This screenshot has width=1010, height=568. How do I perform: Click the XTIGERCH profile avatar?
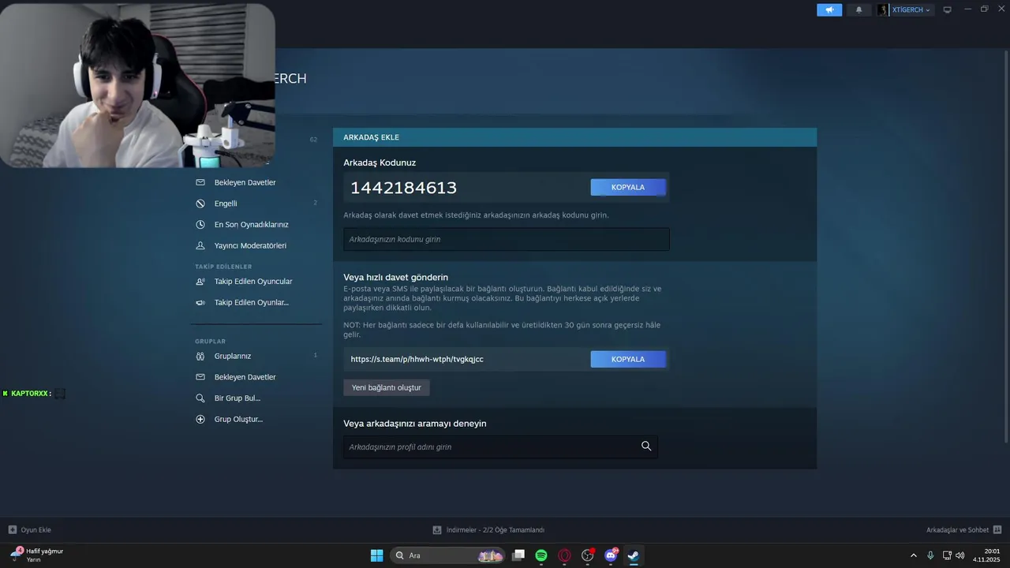pyautogui.click(x=883, y=9)
